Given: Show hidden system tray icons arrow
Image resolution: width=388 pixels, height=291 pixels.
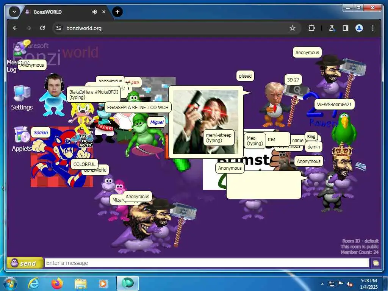Looking at the screenshot, I should [322, 284].
